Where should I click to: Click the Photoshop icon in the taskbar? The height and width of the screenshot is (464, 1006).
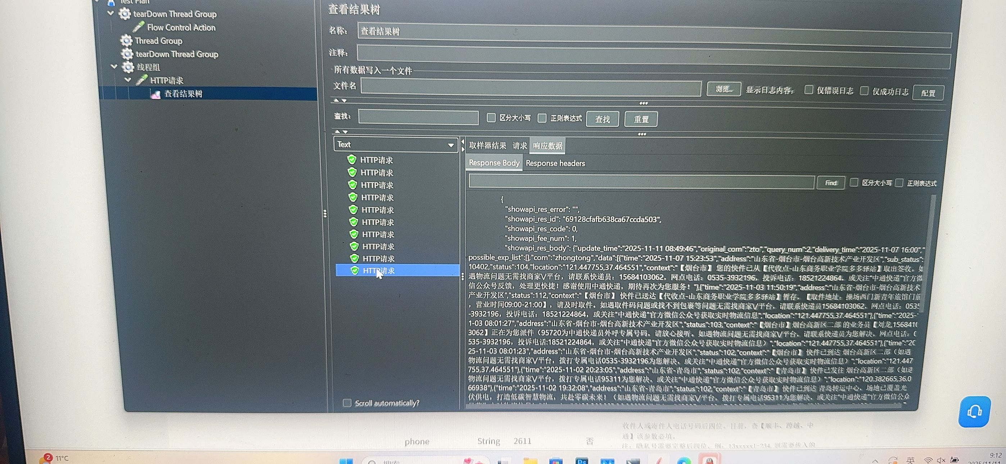click(582, 461)
